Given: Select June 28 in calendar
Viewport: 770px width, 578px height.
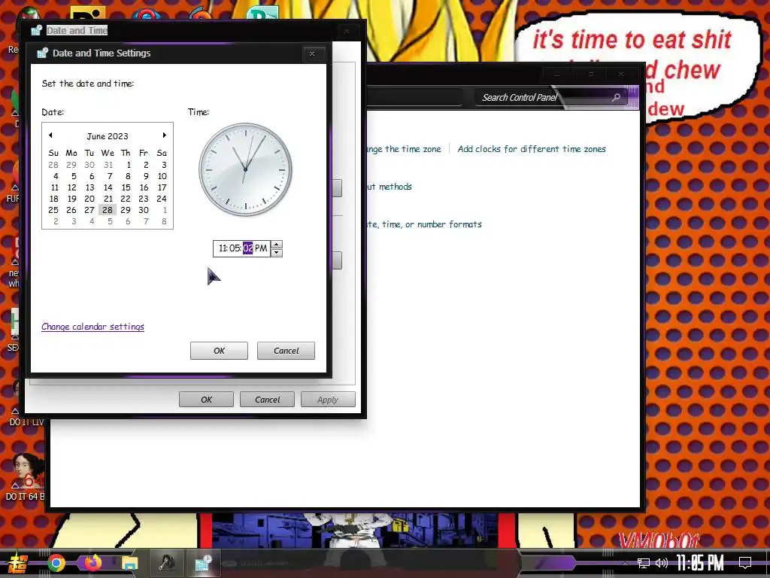Looking at the screenshot, I should point(108,210).
